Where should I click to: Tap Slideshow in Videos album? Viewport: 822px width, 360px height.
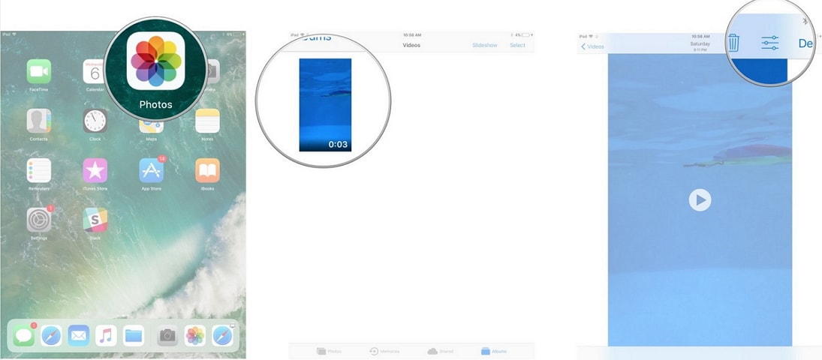[x=485, y=46]
